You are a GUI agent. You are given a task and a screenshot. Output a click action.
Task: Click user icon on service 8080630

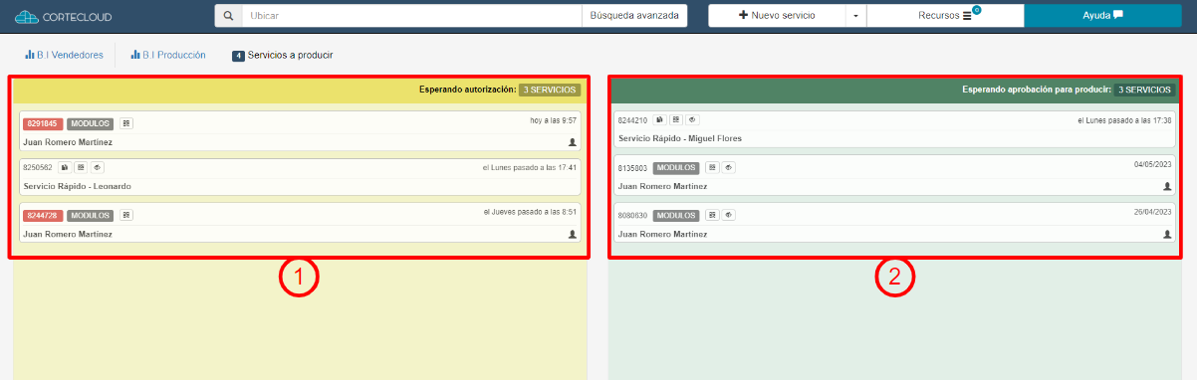pyautogui.click(x=1167, y=234)
